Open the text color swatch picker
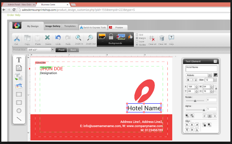The height and width of the screenshot is (144, 232). click(x=215, y=75)
